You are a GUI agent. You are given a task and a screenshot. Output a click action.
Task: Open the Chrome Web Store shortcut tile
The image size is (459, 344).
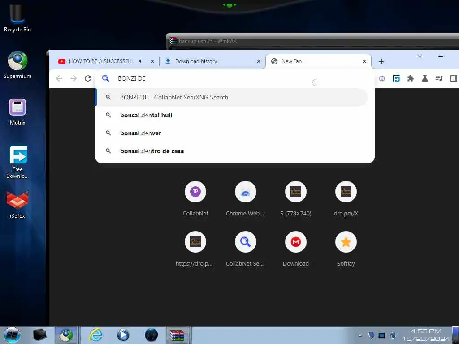tap(245, 199)
